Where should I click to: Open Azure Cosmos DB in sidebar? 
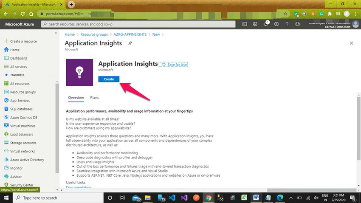click(21, 117)
